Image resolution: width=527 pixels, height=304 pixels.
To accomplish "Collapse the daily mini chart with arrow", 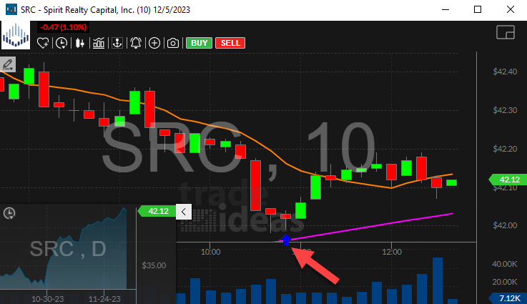I will point(184,212).
